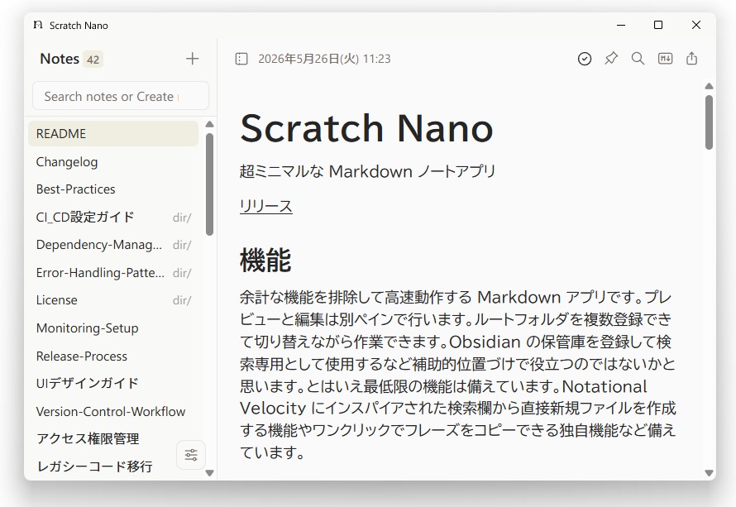Click the Scratch Nano app icon in title bar

38,25
